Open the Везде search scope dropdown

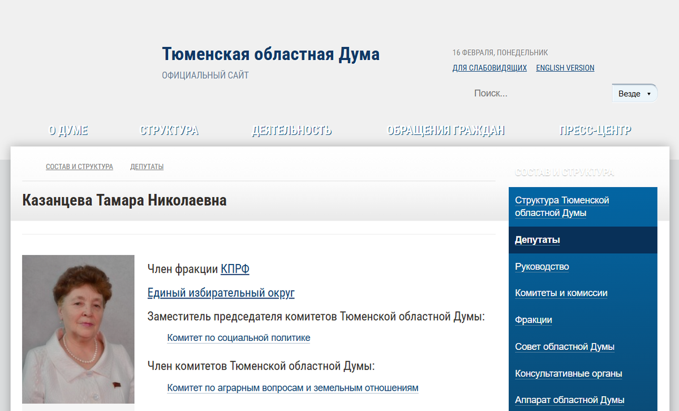coord(633,93)
